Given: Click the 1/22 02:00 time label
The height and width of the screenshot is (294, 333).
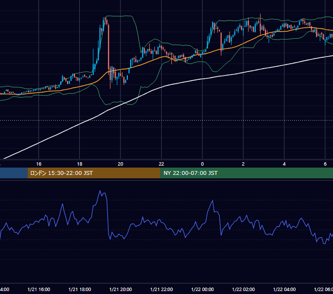Looking at the screenshot, I should click(x=243, y=289).
